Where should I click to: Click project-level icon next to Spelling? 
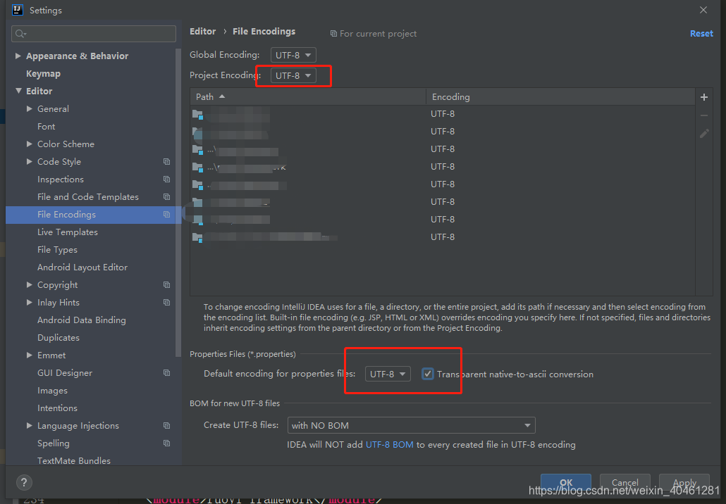tap(166, 443)
